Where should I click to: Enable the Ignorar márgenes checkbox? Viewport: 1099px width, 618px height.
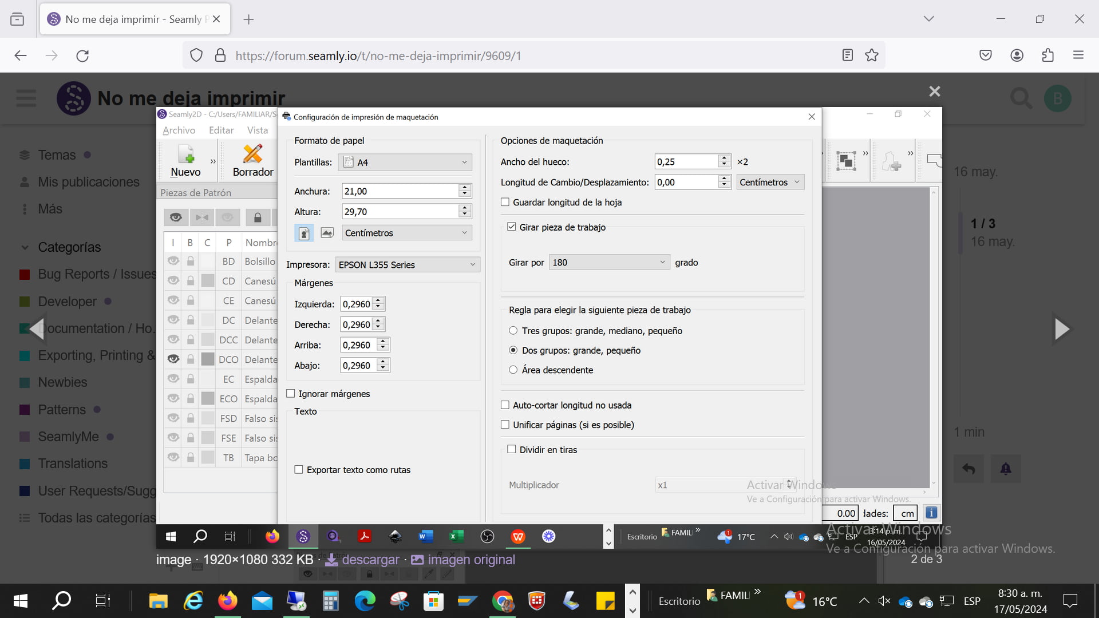pyautogui.click(x=291, y=394)
